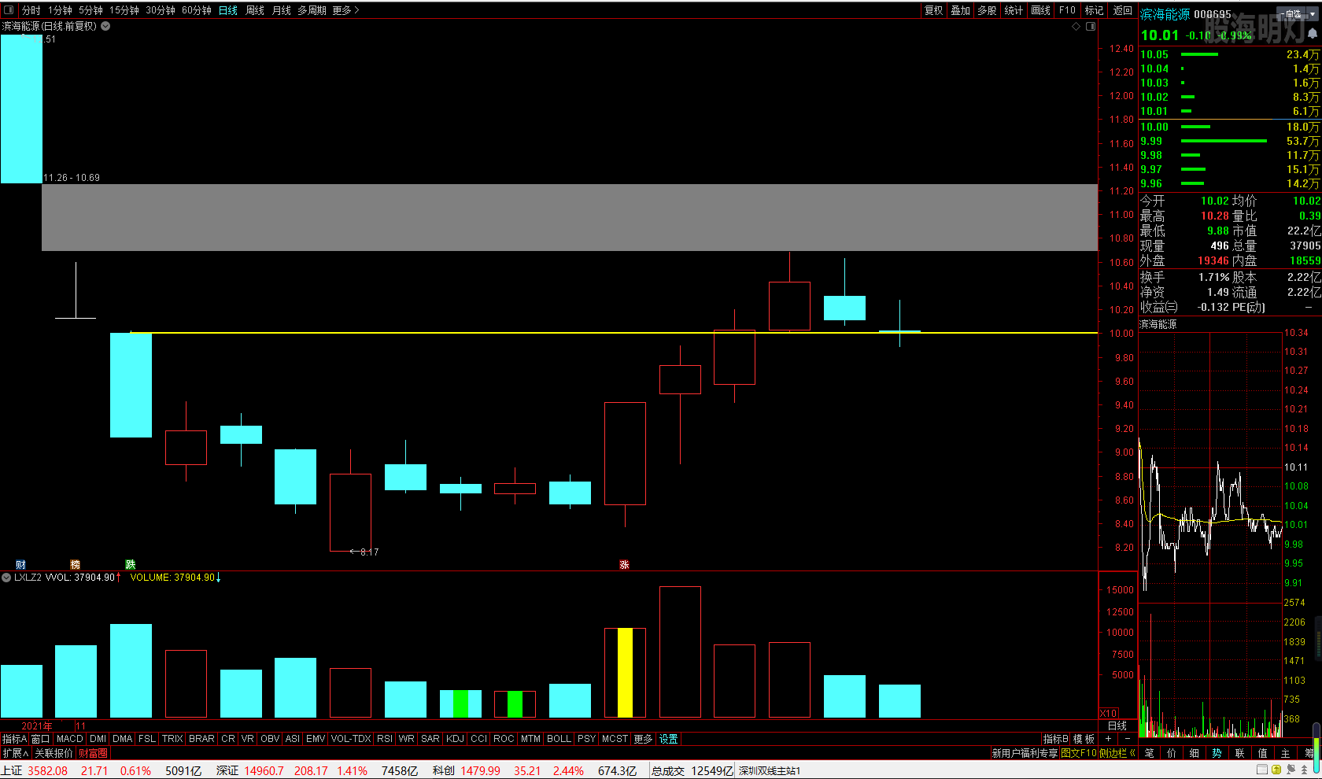Viewport: 1322px width, 779px height.
Task: Click the list window icon in status bar
Action: tap(1262, 770)
